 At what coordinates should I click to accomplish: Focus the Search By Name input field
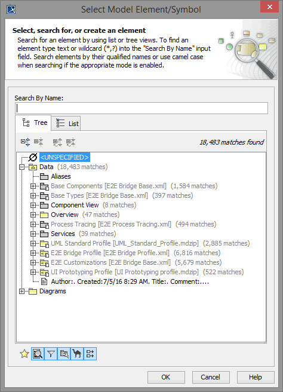(141, 108)
